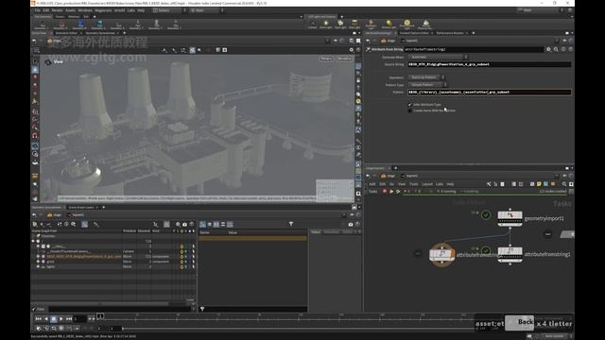Screen dimensions: 605x340
Task: Click the highlighted attributefromstring node
Action: (442, 254)
